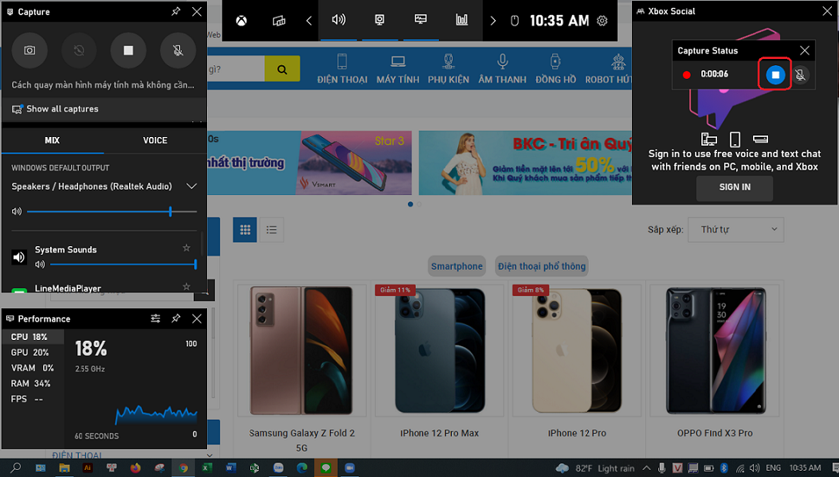Favorite LineMediaPlayer with the star
The height and width of the screenshot is (477, 839).
(186, 287)
